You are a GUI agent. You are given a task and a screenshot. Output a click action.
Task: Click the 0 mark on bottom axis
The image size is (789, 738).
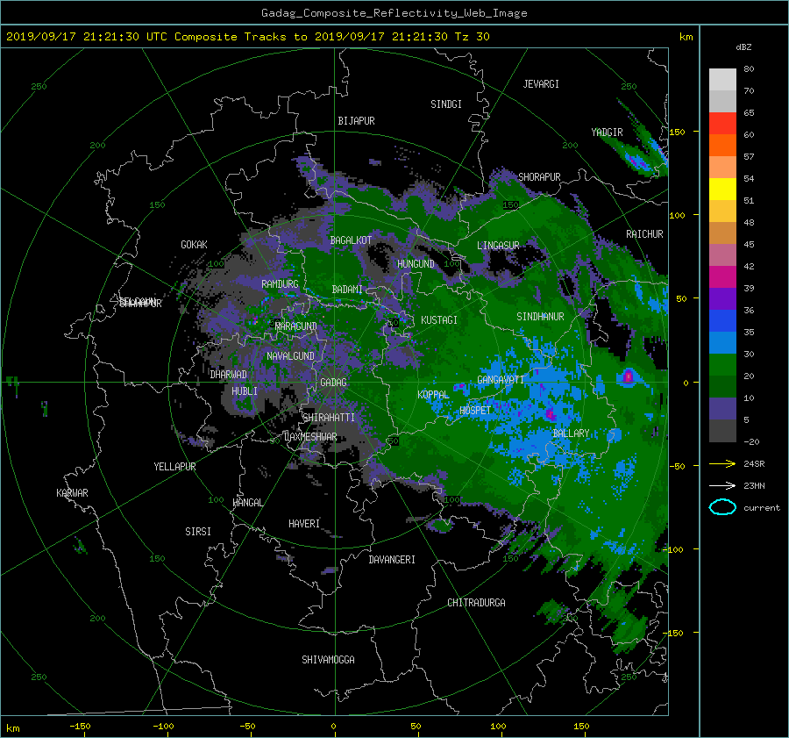click(x=333, y=727)
